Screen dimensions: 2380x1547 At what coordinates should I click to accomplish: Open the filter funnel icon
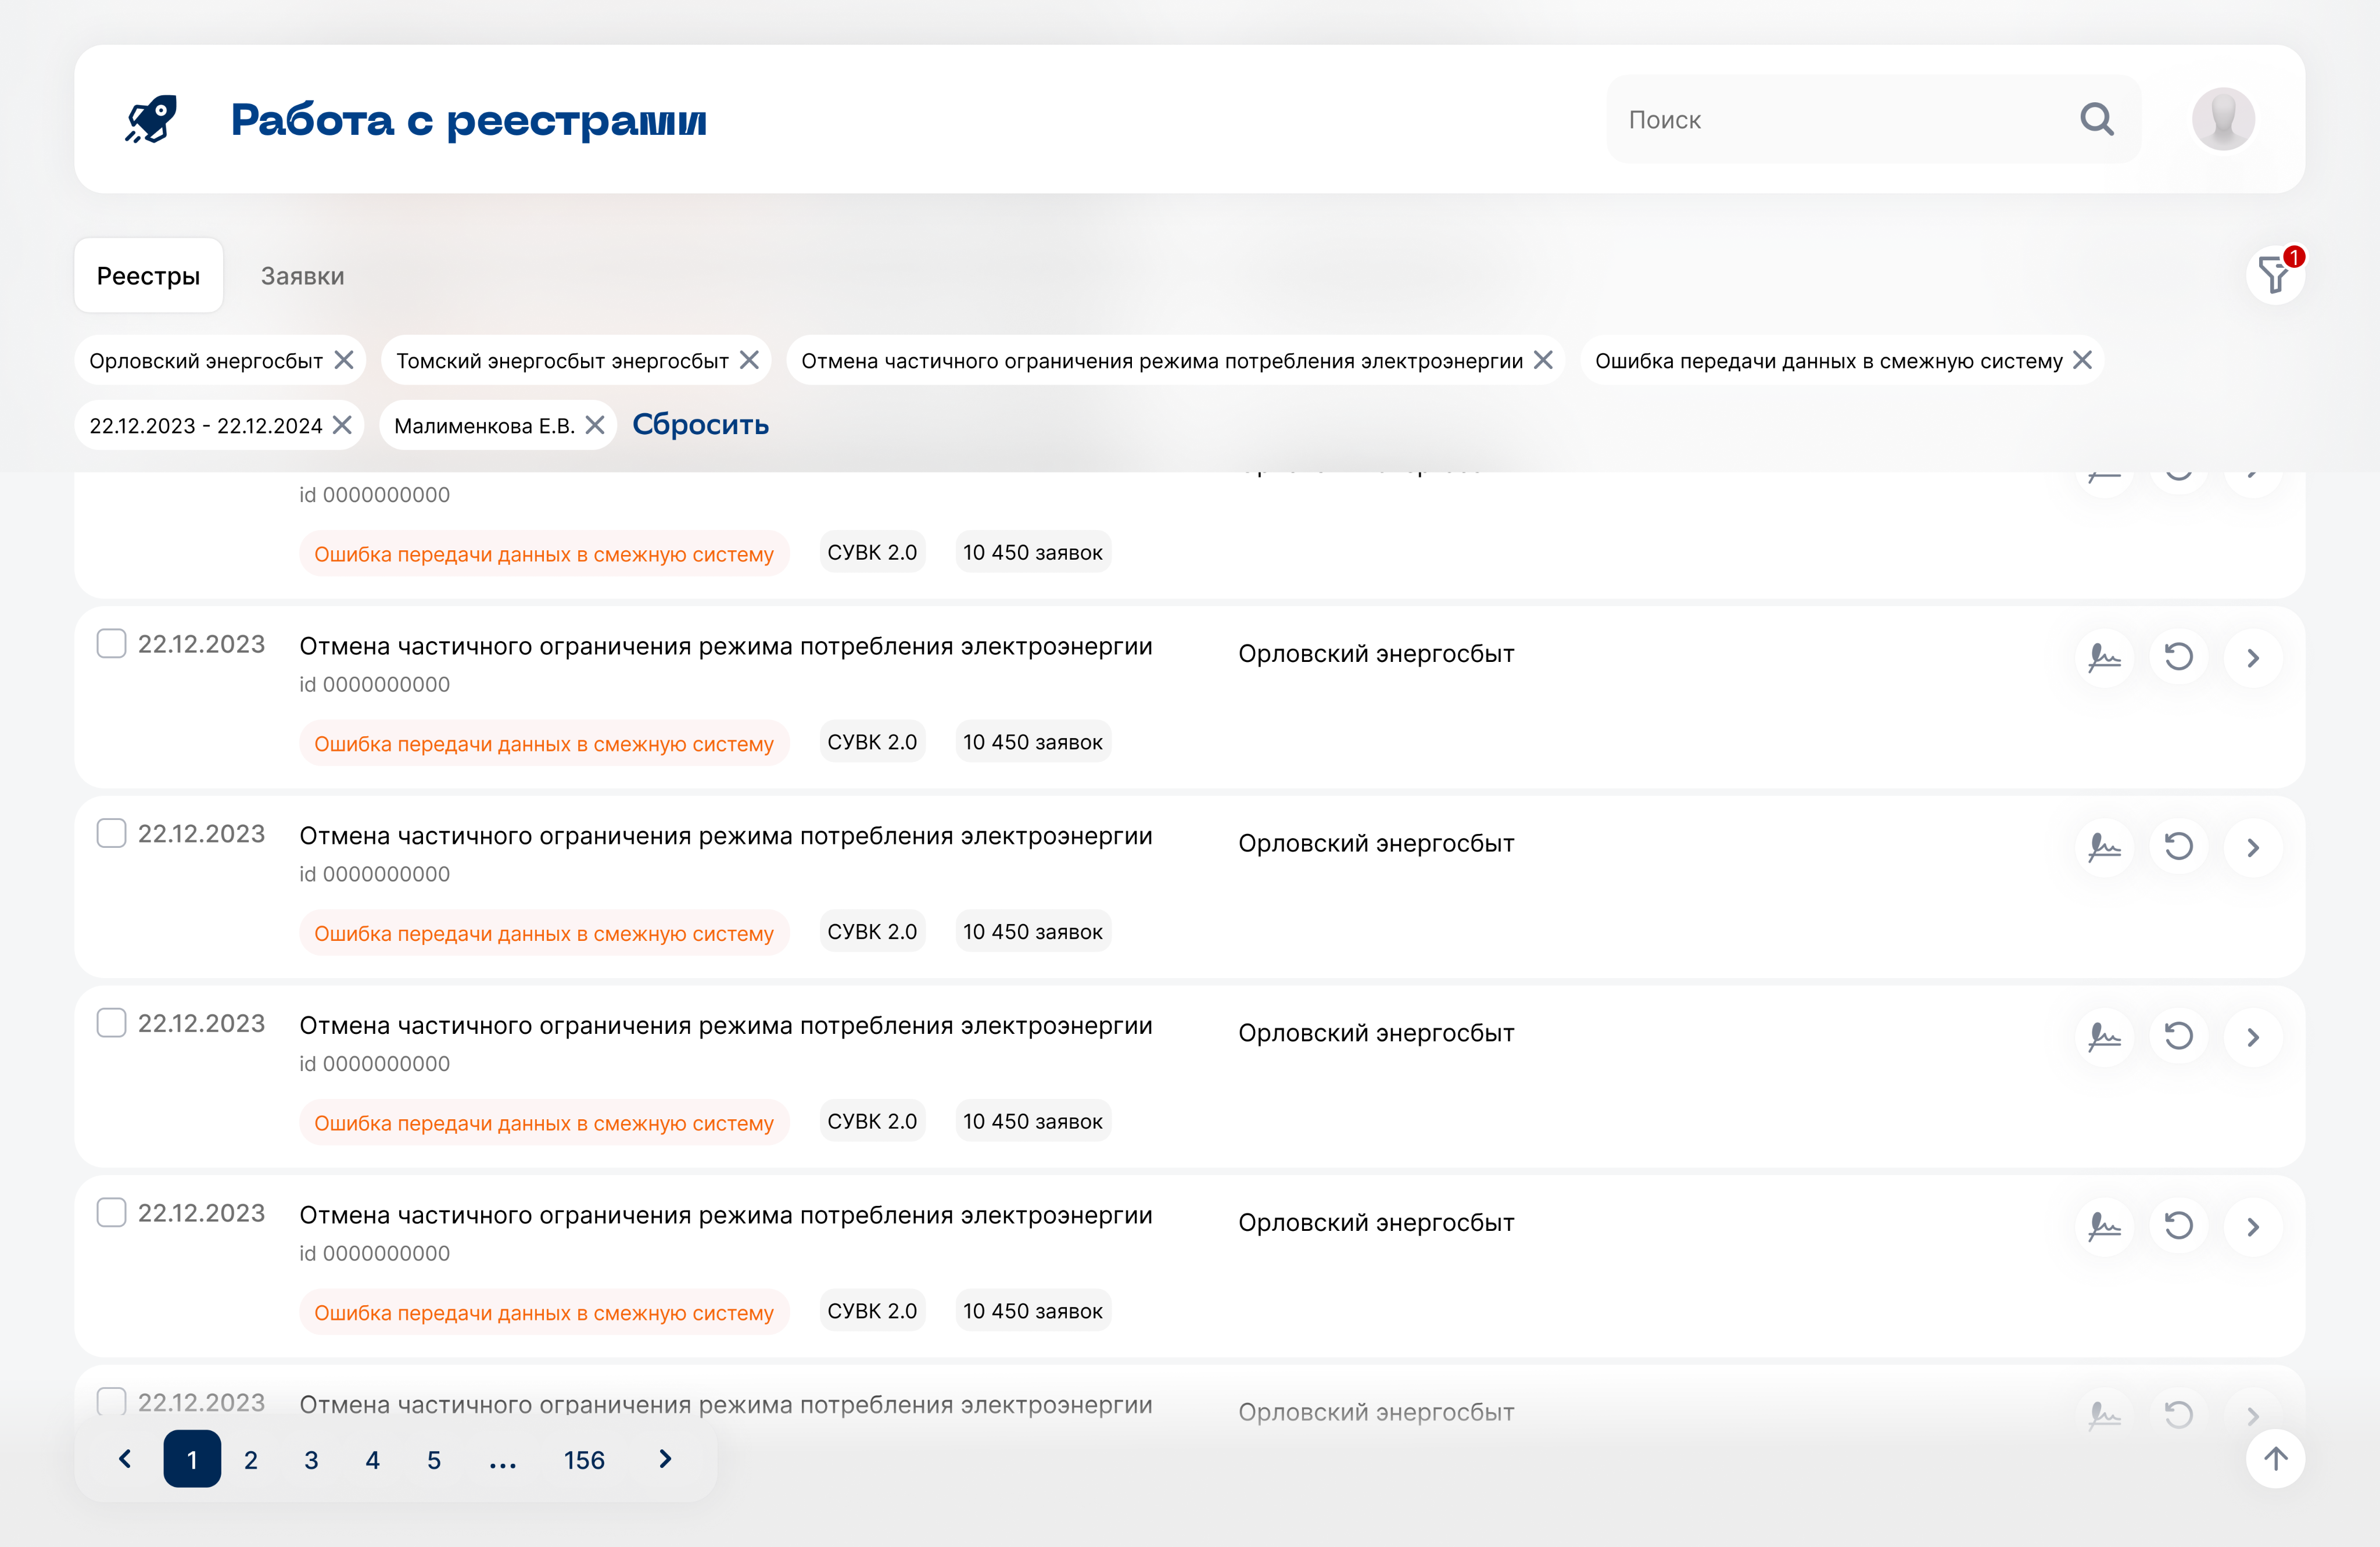2274,275
